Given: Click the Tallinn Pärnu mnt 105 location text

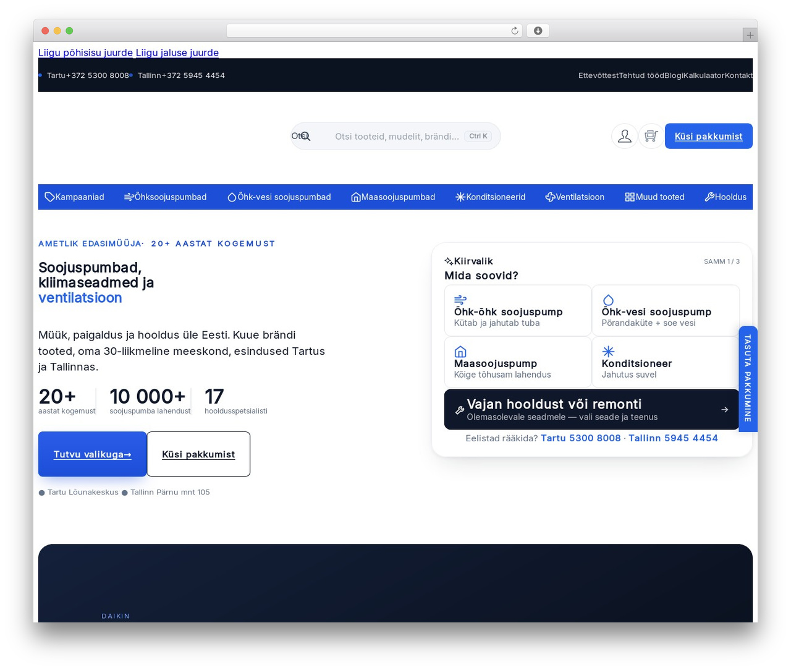Looking at the screenshot, I should (170, 493).
